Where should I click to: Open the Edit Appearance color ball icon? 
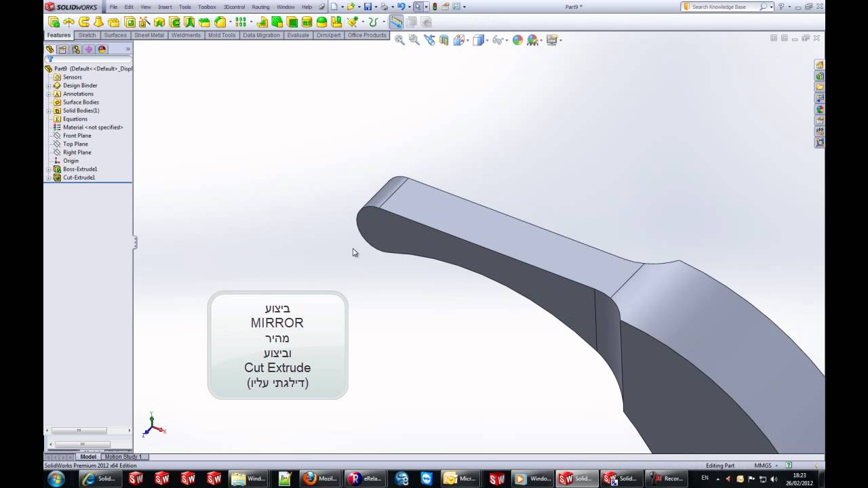(x=517, y=40)
